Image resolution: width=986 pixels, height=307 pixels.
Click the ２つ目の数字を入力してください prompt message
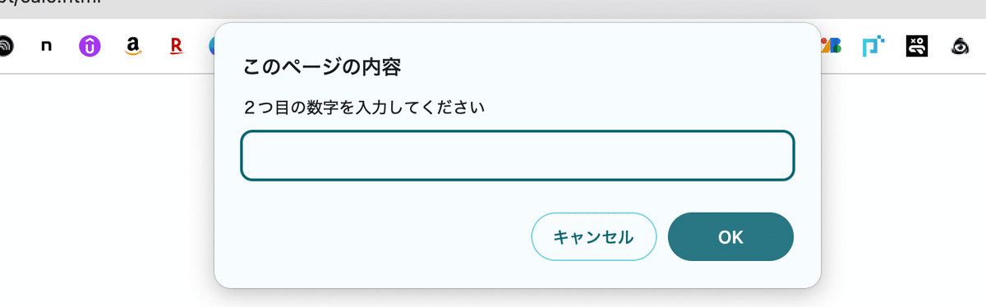pyautogui.click(x=364, y=108)
